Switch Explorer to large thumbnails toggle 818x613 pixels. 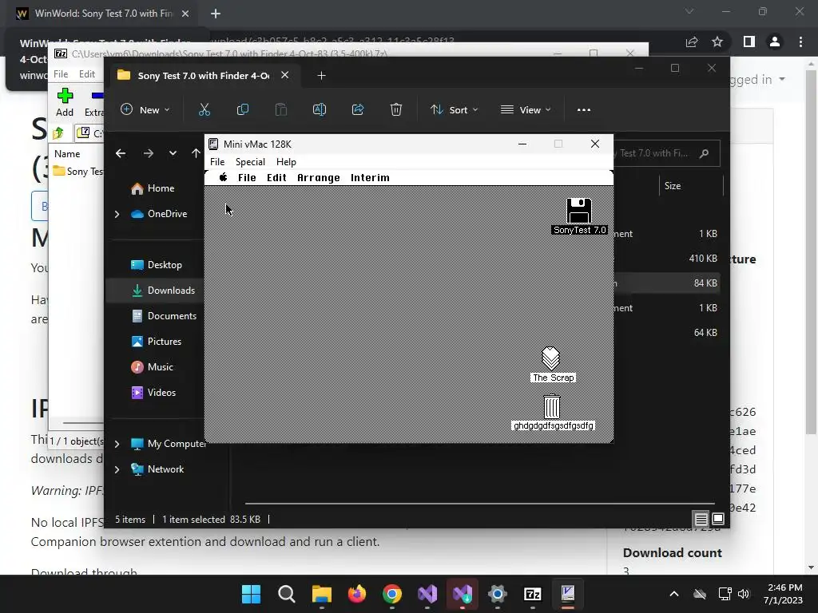pyautogui.click(x=718, y=519)
